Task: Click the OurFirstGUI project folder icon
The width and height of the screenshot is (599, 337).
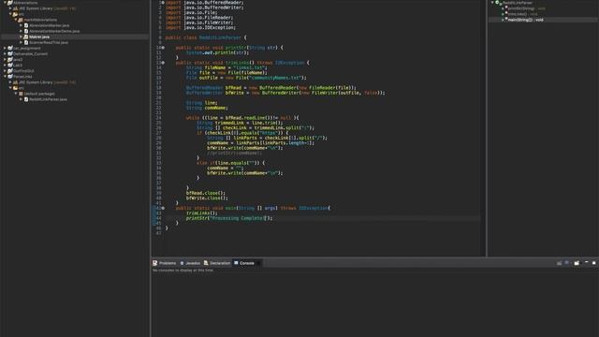Action: coord(10,71)
